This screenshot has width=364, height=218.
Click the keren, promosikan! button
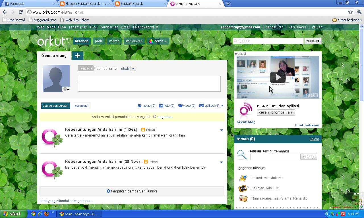(x=276, y=112)
